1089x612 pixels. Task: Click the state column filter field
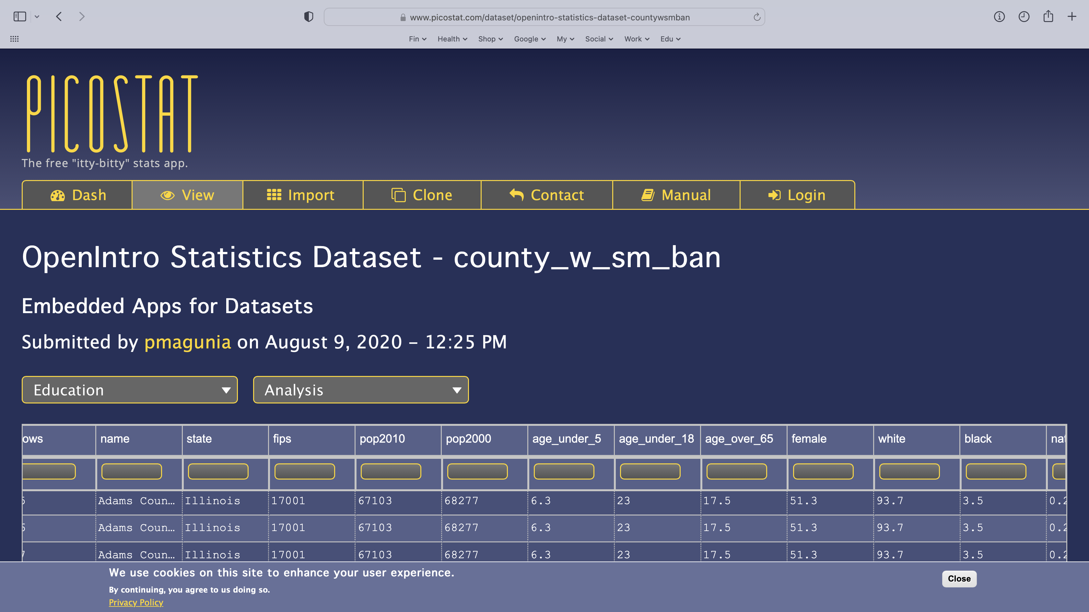218,471
